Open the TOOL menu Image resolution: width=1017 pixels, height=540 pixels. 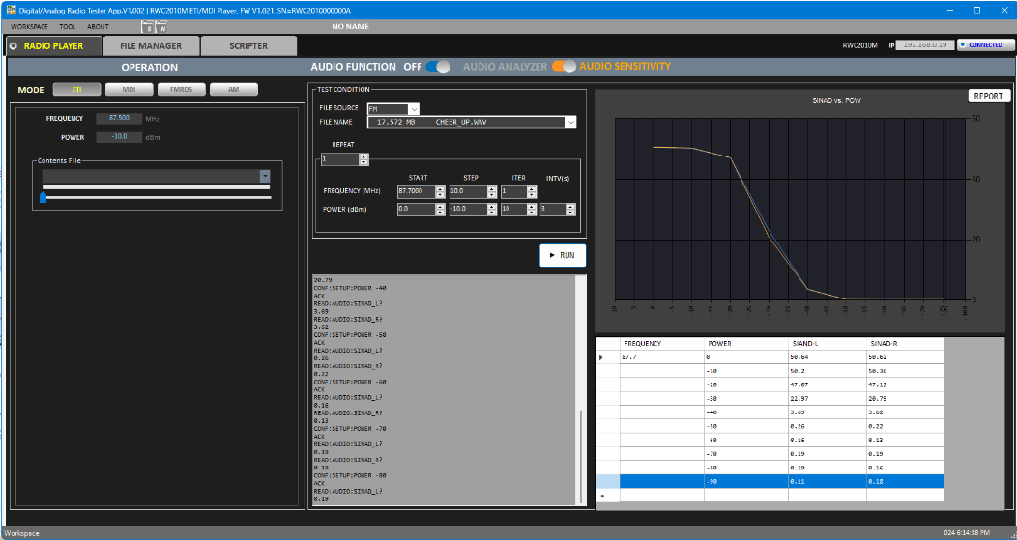[68, 27]
